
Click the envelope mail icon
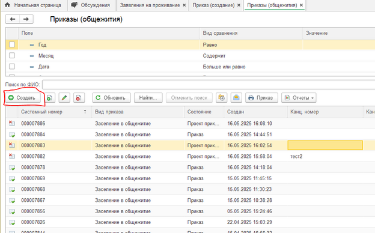[236, 98]
